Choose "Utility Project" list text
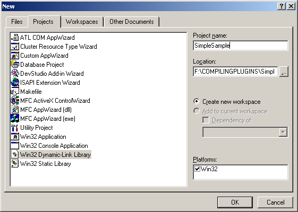298x212 pixels. click(x=37, y=128)
